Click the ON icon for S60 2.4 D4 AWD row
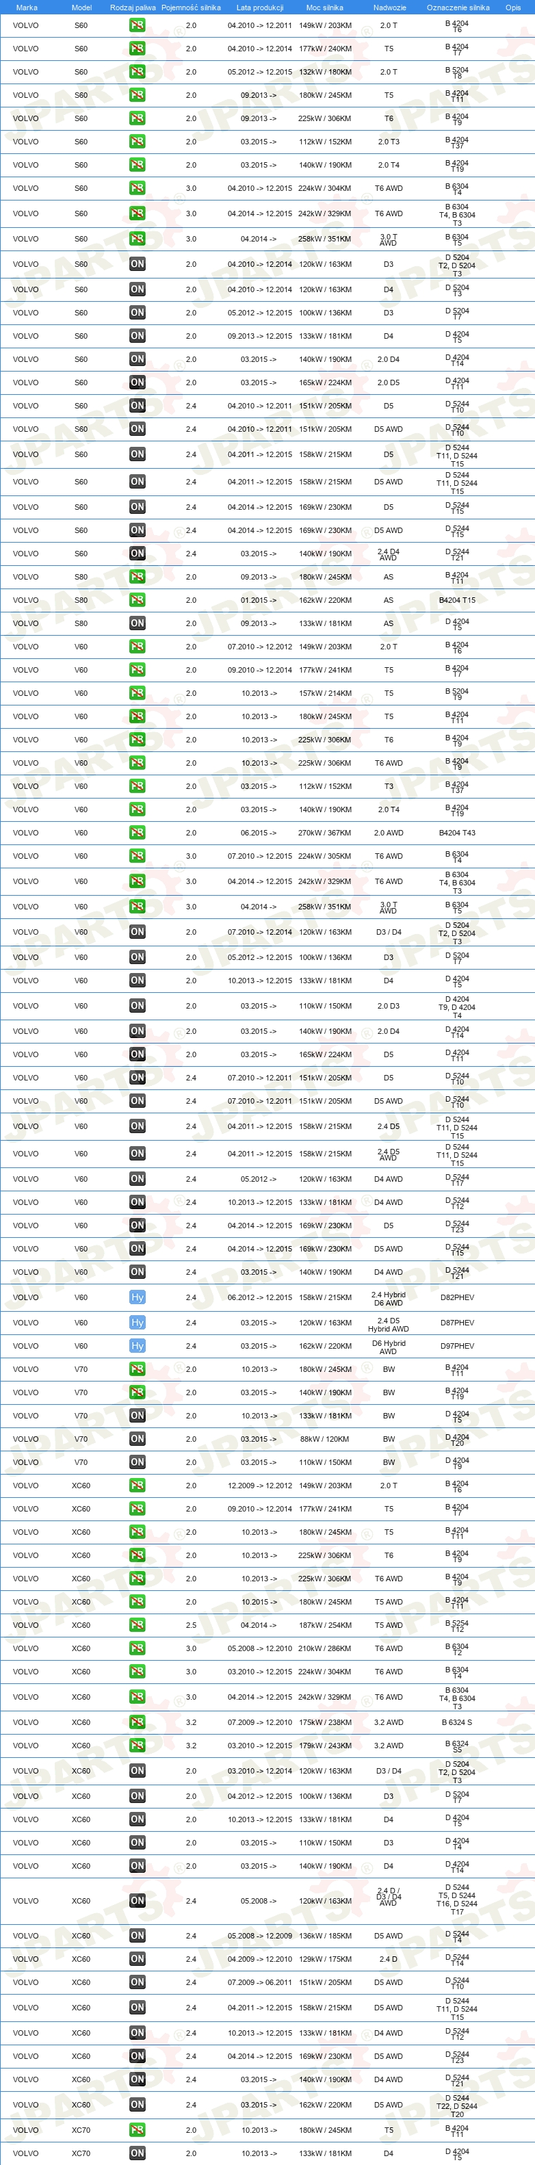This screenshot has width=535, height=2165. [x=137, y=554]
